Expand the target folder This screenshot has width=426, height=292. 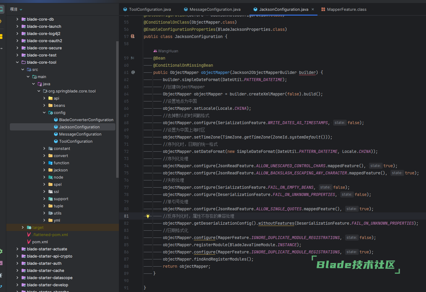click(x=23, y=227)
